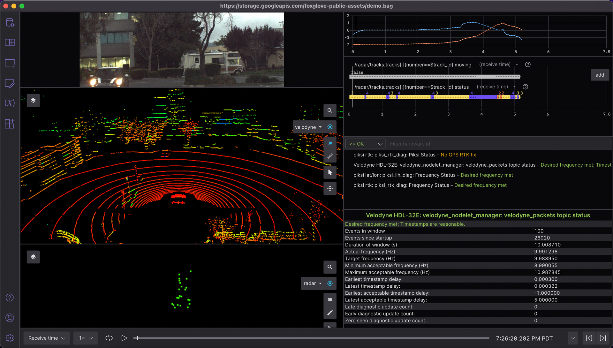Click the velodyne panel layers icon
This screenshot has height=348, width=613.
(x=33, y=101)
